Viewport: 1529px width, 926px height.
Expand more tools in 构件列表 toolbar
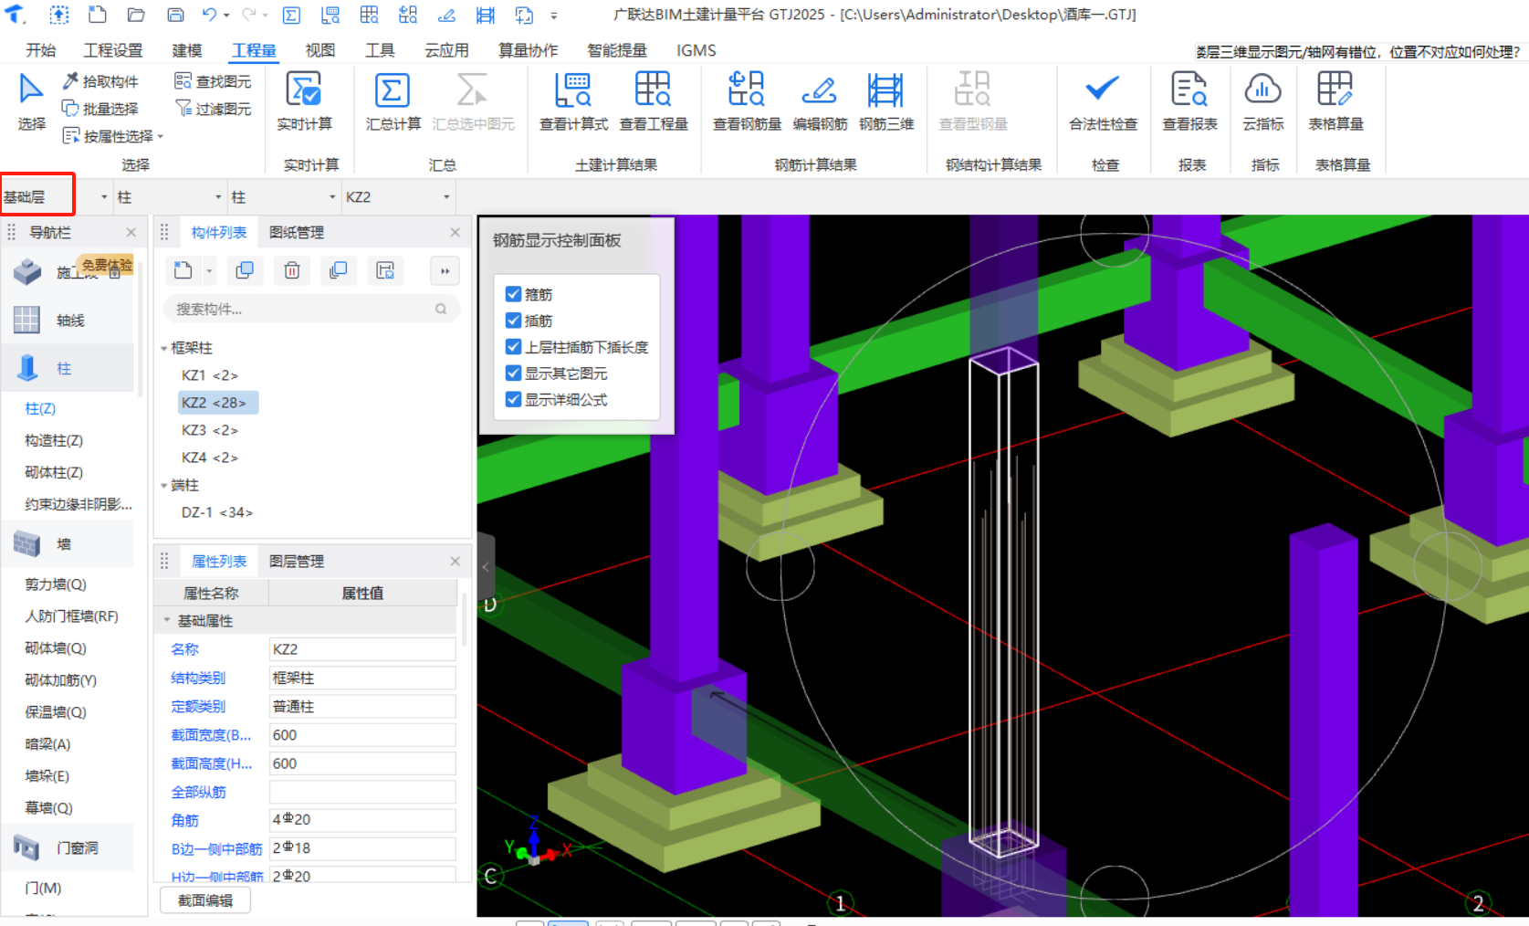(x=445, y=271)
